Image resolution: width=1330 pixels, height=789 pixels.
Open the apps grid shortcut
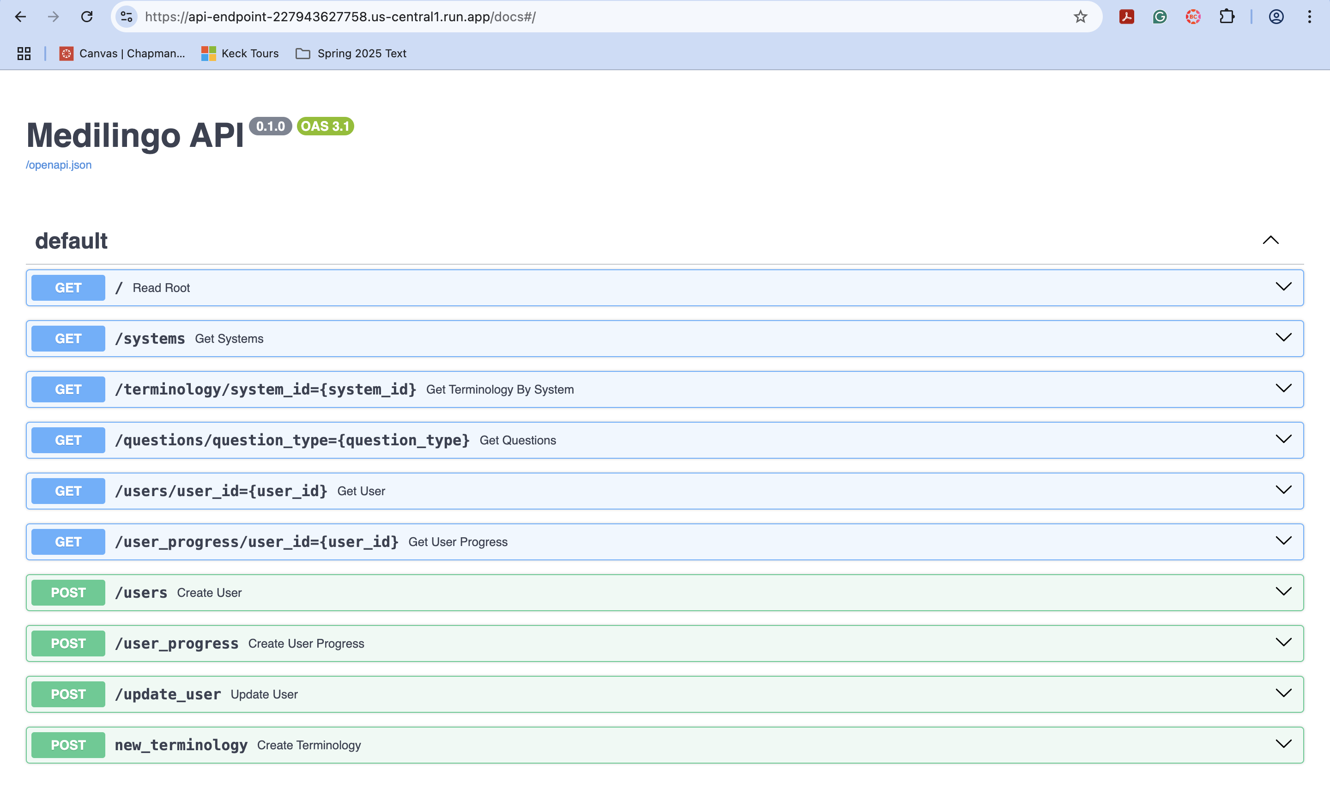(24, 53)
